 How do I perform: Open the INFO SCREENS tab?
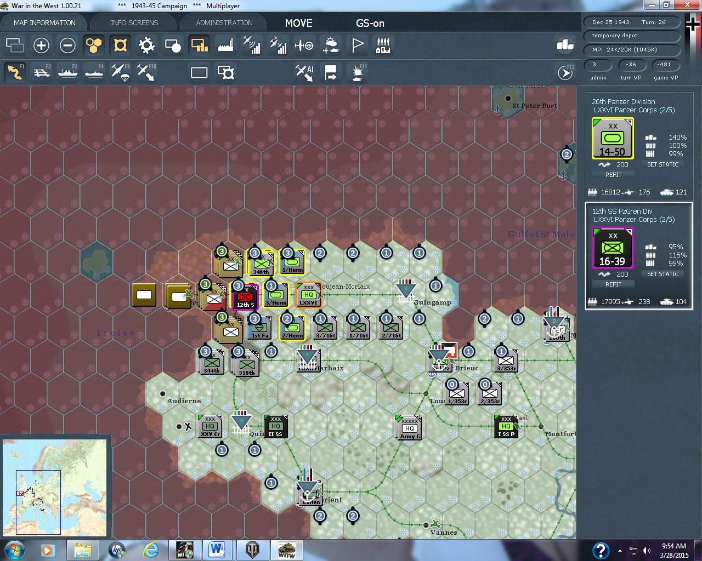[x=134, y=22]
